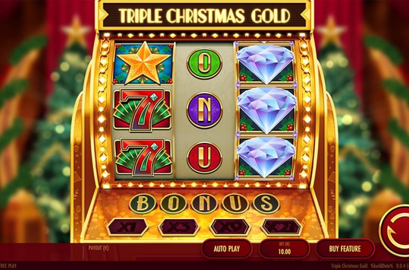Select the X9 multiplier indicator
The width and height of the screenshot is (409, 270).
point(230,227)
